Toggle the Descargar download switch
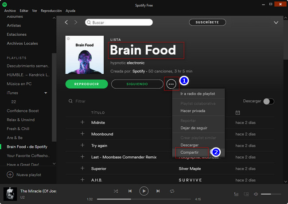 (269, 101)
